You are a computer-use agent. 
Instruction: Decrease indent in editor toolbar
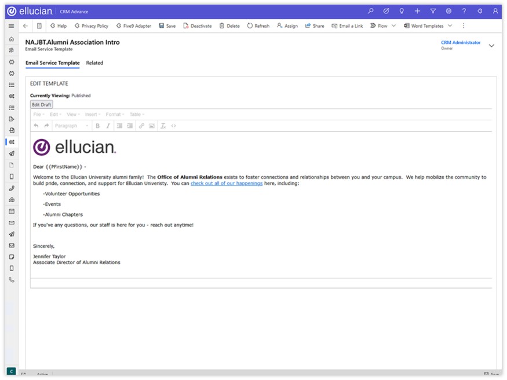pyautogui.click(x=119, y=126)
